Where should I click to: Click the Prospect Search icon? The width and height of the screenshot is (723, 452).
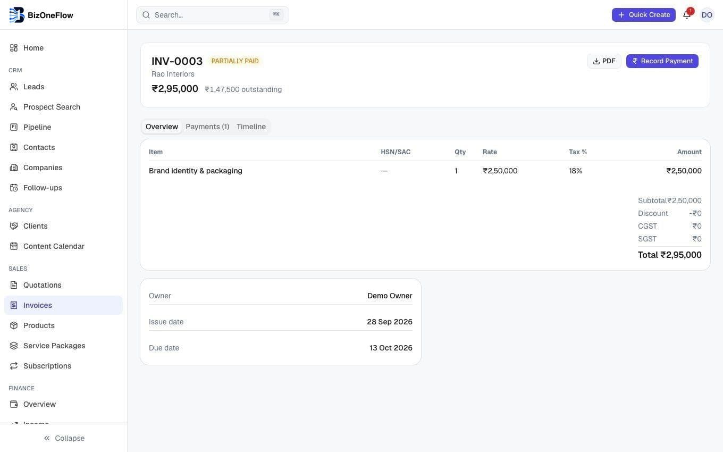tap(14, 107)
